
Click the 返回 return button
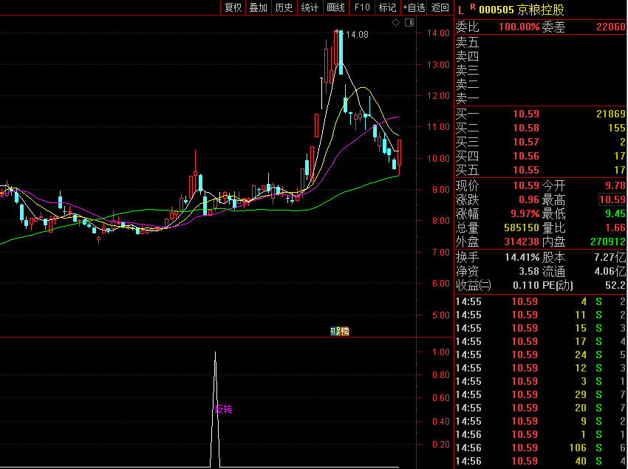tap(440, 7)
